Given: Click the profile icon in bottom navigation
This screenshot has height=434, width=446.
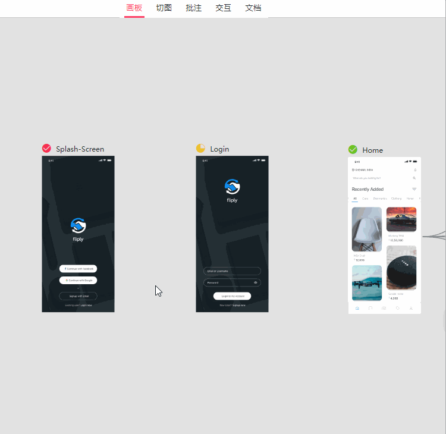Looking at the screenshot, I should coord(411,309).
